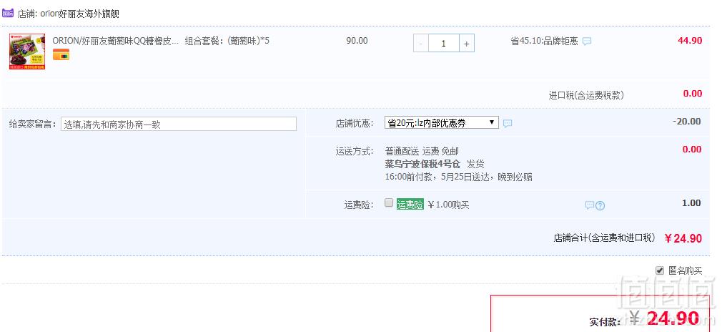Decrease quantity with the minus button
Viewport: 722px width, 332px height.
coord(421,44)
